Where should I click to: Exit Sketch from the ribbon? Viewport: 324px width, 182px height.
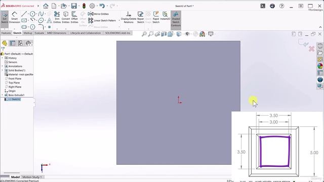tap(5, 18)
